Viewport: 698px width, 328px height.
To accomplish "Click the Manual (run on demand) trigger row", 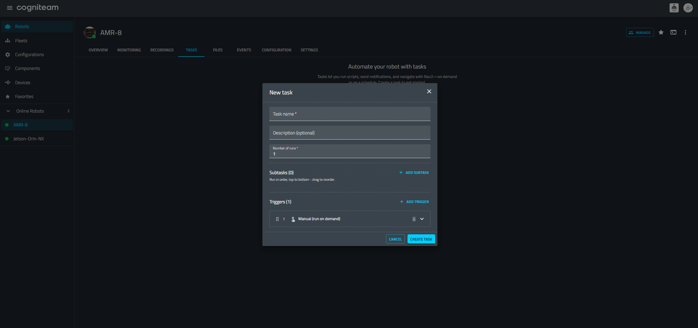I will [350, 219].
